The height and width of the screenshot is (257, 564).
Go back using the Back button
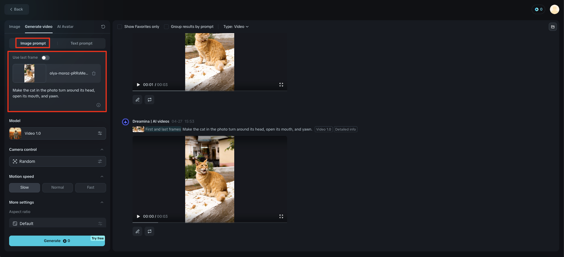(x=17, y=9)
